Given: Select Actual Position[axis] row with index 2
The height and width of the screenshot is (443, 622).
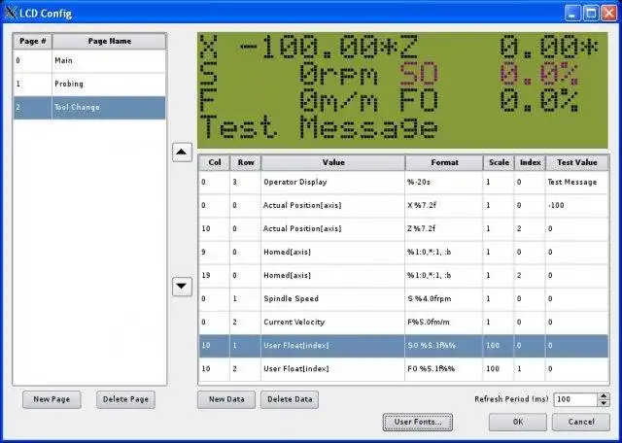Looking at the screenshot, I should (x=403, y=229).
